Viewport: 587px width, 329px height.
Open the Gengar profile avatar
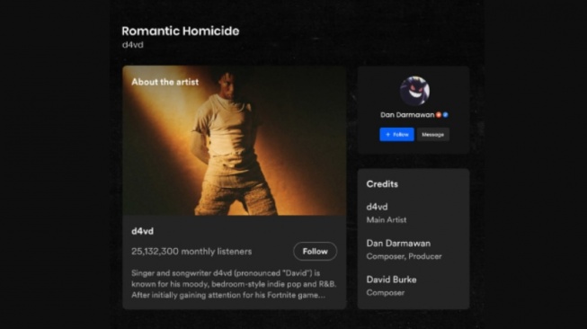[414, 91]
